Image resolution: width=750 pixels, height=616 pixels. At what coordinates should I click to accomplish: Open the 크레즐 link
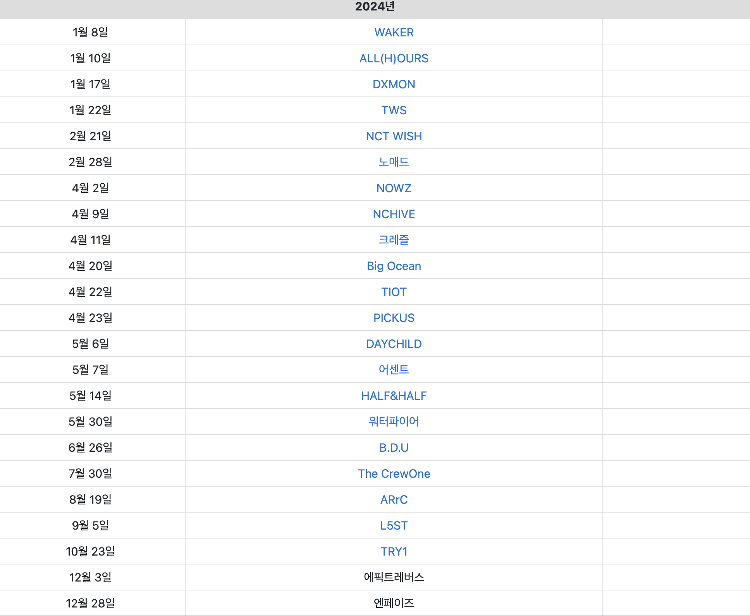394,240
